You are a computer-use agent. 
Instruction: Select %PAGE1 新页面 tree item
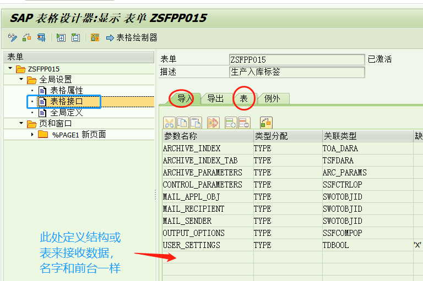tap(79, 134)
